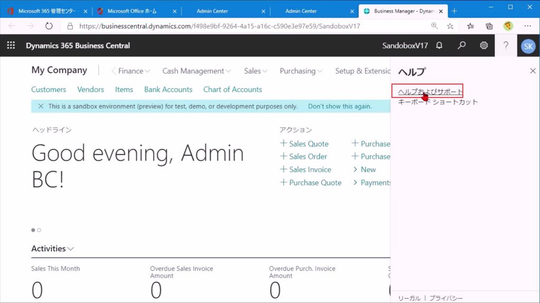
Task: Open the Customers list
Action: tap(49, 89)
